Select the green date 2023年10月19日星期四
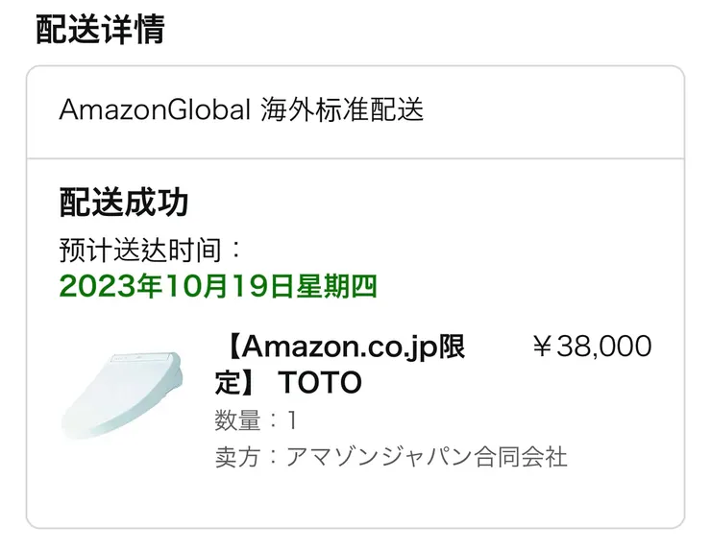Viewport: 711px width, 551px height. coord(218,286)
